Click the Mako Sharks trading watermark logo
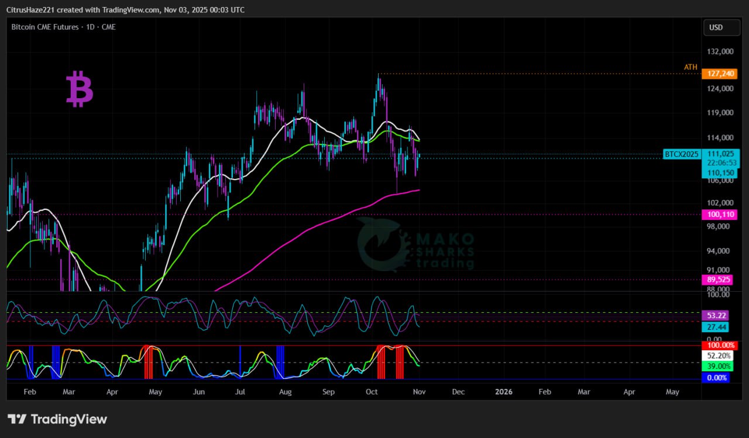749x438 pixels. (x=415, y=244)
